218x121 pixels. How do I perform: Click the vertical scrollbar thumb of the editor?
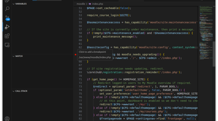tap(214, 54)
